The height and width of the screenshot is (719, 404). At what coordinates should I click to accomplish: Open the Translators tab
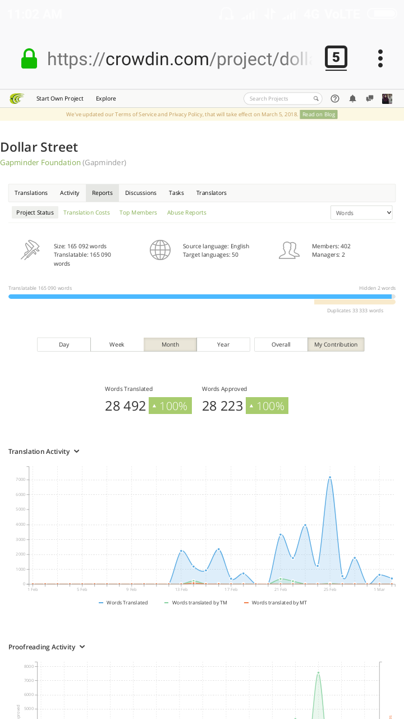coord(212,193)
